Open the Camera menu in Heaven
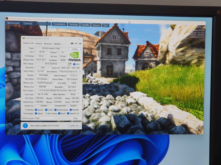This screenshot has width=221, height=165. pos(28,23)
